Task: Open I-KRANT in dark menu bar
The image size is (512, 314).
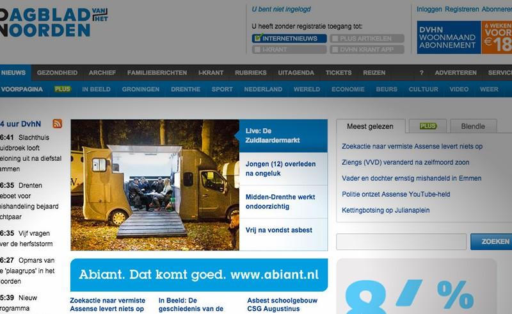Action: point(211,72)
